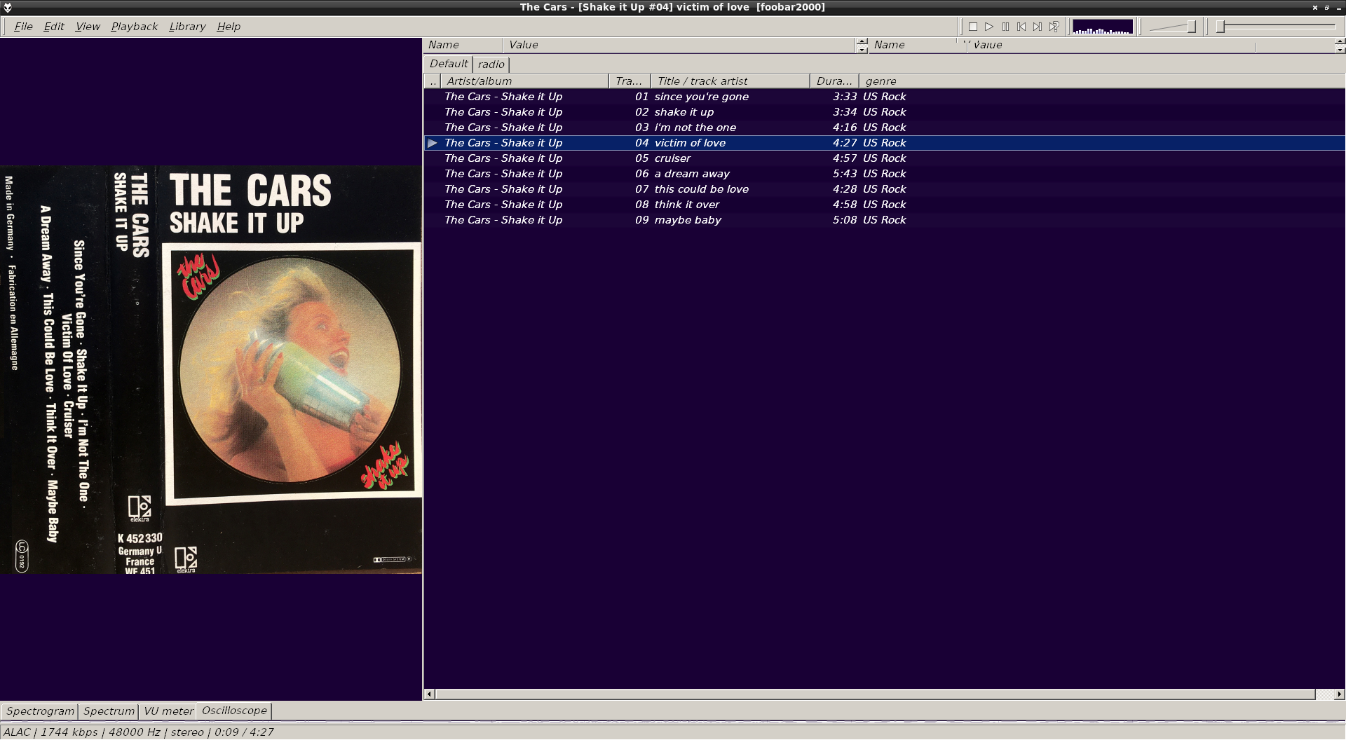Click the now-playing arrow indicator

pos(433,143)
